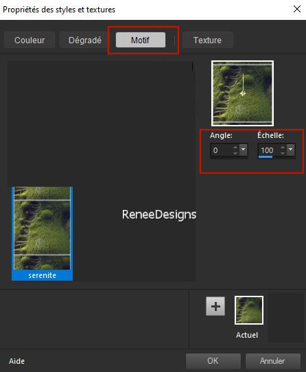306x372 pixels.
Task: Open Aide for help
Action: (x=16, y=361)
